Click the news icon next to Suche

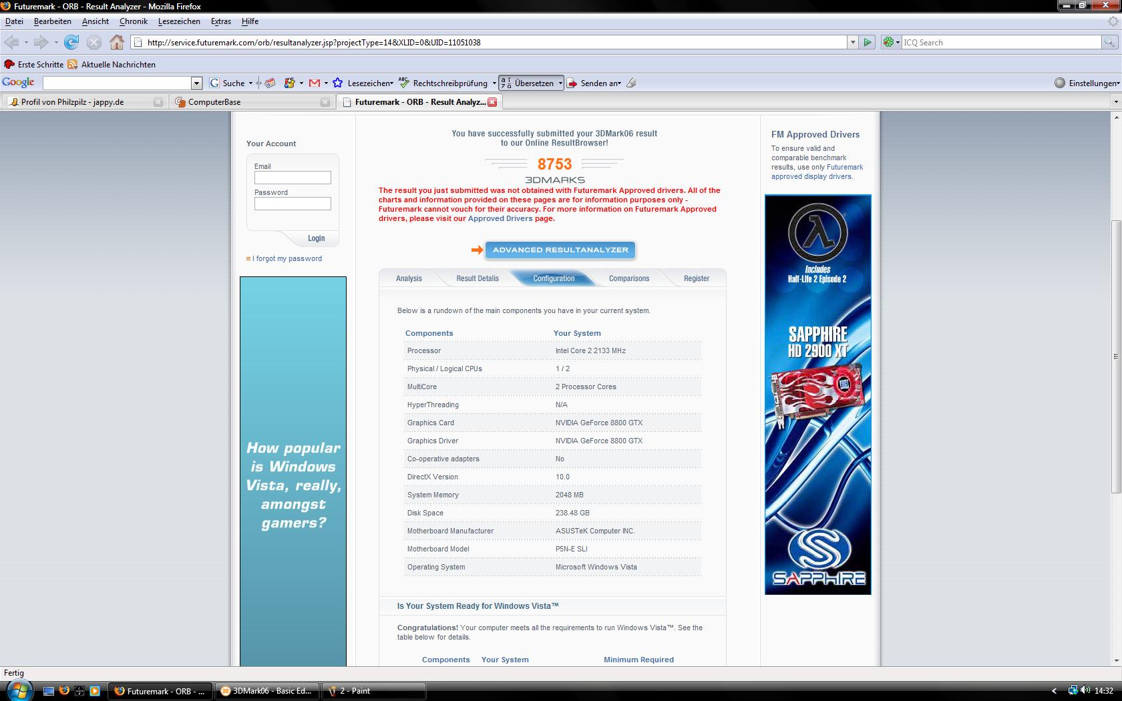[270, 83]
